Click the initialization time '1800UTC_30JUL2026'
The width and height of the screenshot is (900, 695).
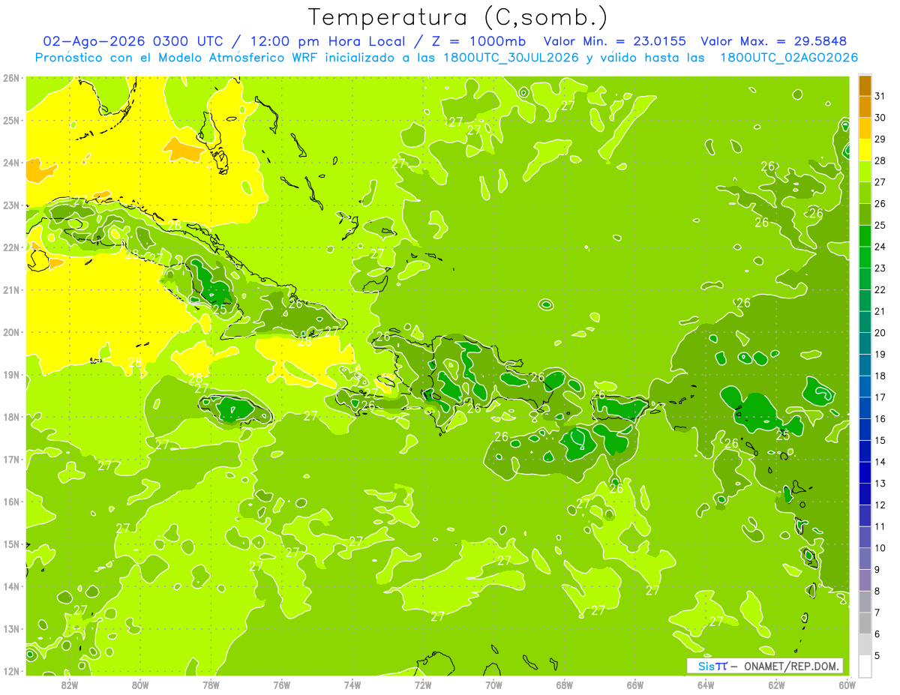click(511, 58)
